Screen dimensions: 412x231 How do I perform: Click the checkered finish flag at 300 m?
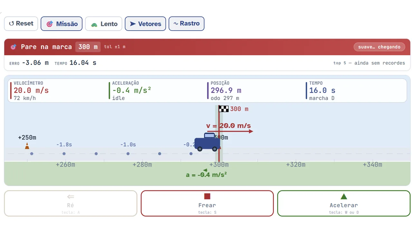click(x=223, y=109)
